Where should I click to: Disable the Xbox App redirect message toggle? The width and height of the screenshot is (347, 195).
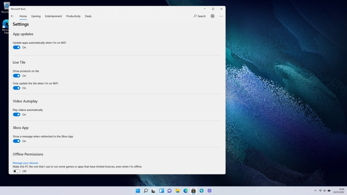pos(17,141)
